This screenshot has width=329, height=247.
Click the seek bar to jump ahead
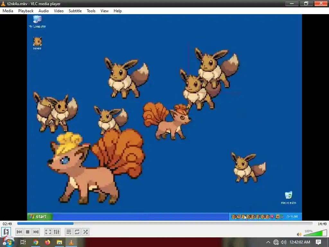pyautogui.click(x=165, y=224)
